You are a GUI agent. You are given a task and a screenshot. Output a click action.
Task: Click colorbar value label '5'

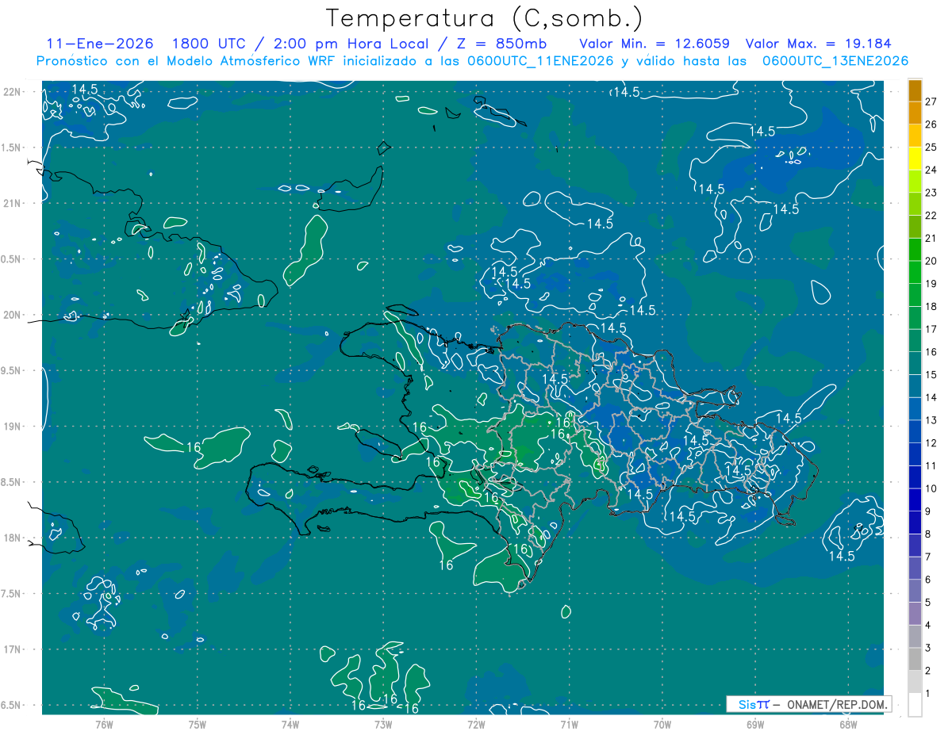click(927, 603)
